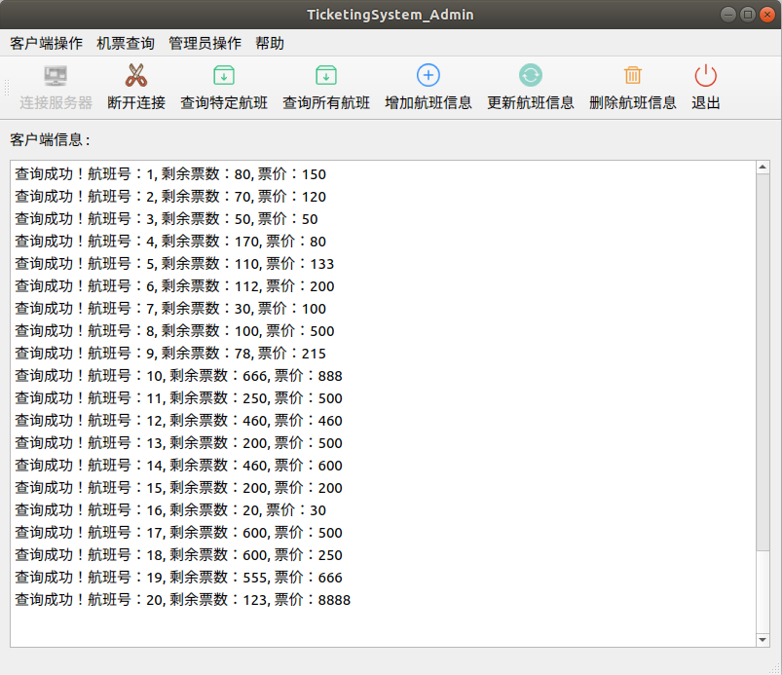Click the row for flight 17, price 500
This screenshot has width=782, height=675.
click(178, 533)
